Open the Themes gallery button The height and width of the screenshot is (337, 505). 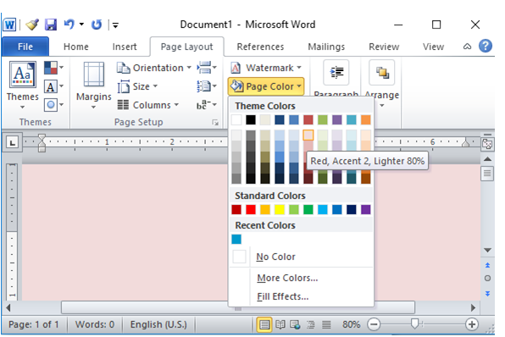tap(23, 85)
